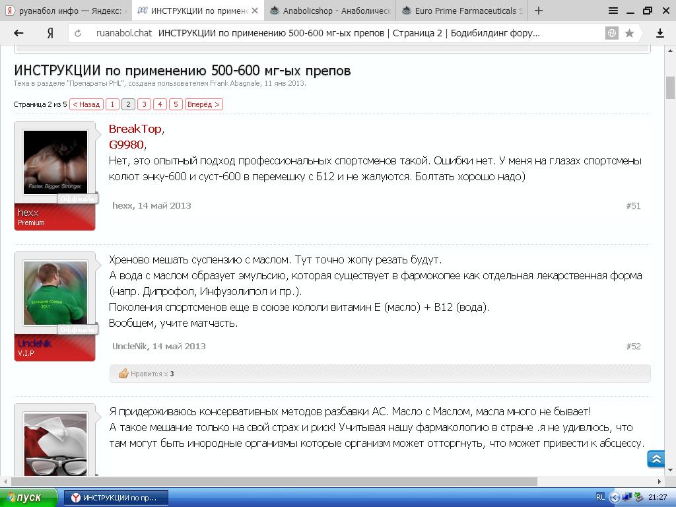Viewport: 676px width, 507px height.
Task: Open the post #52 permalink
Action: [633, 346]
